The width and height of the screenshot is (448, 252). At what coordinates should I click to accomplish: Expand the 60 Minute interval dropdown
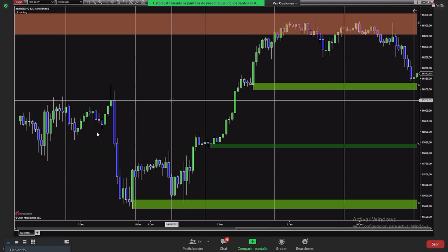(x=69, y=2)
